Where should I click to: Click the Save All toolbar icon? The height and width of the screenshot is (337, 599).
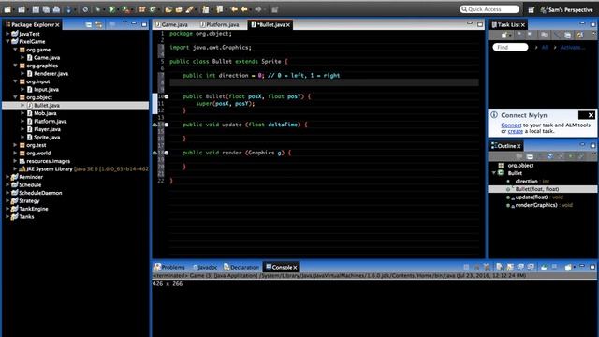click(x=46, y=9)
